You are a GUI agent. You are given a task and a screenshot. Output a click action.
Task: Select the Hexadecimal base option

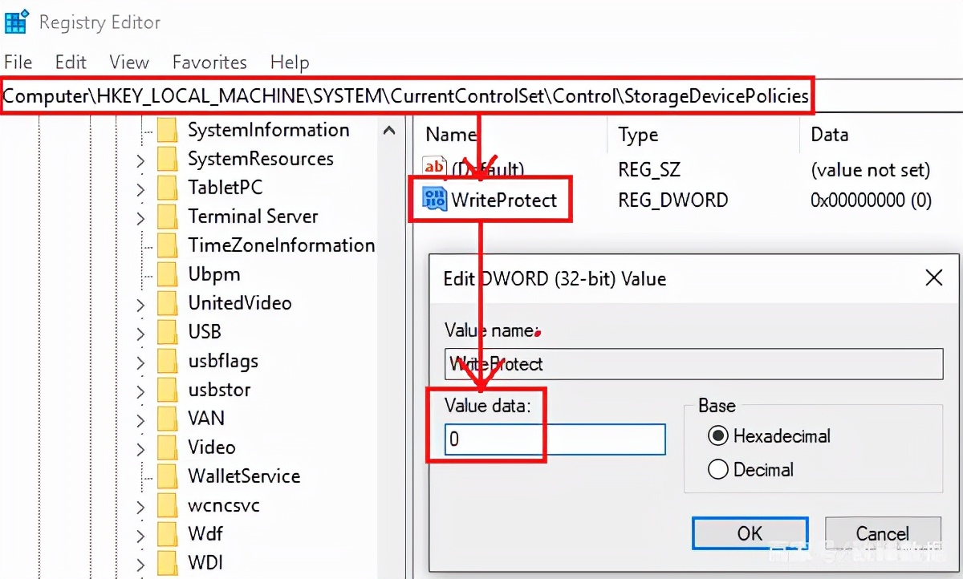click(x=719, y=436)
